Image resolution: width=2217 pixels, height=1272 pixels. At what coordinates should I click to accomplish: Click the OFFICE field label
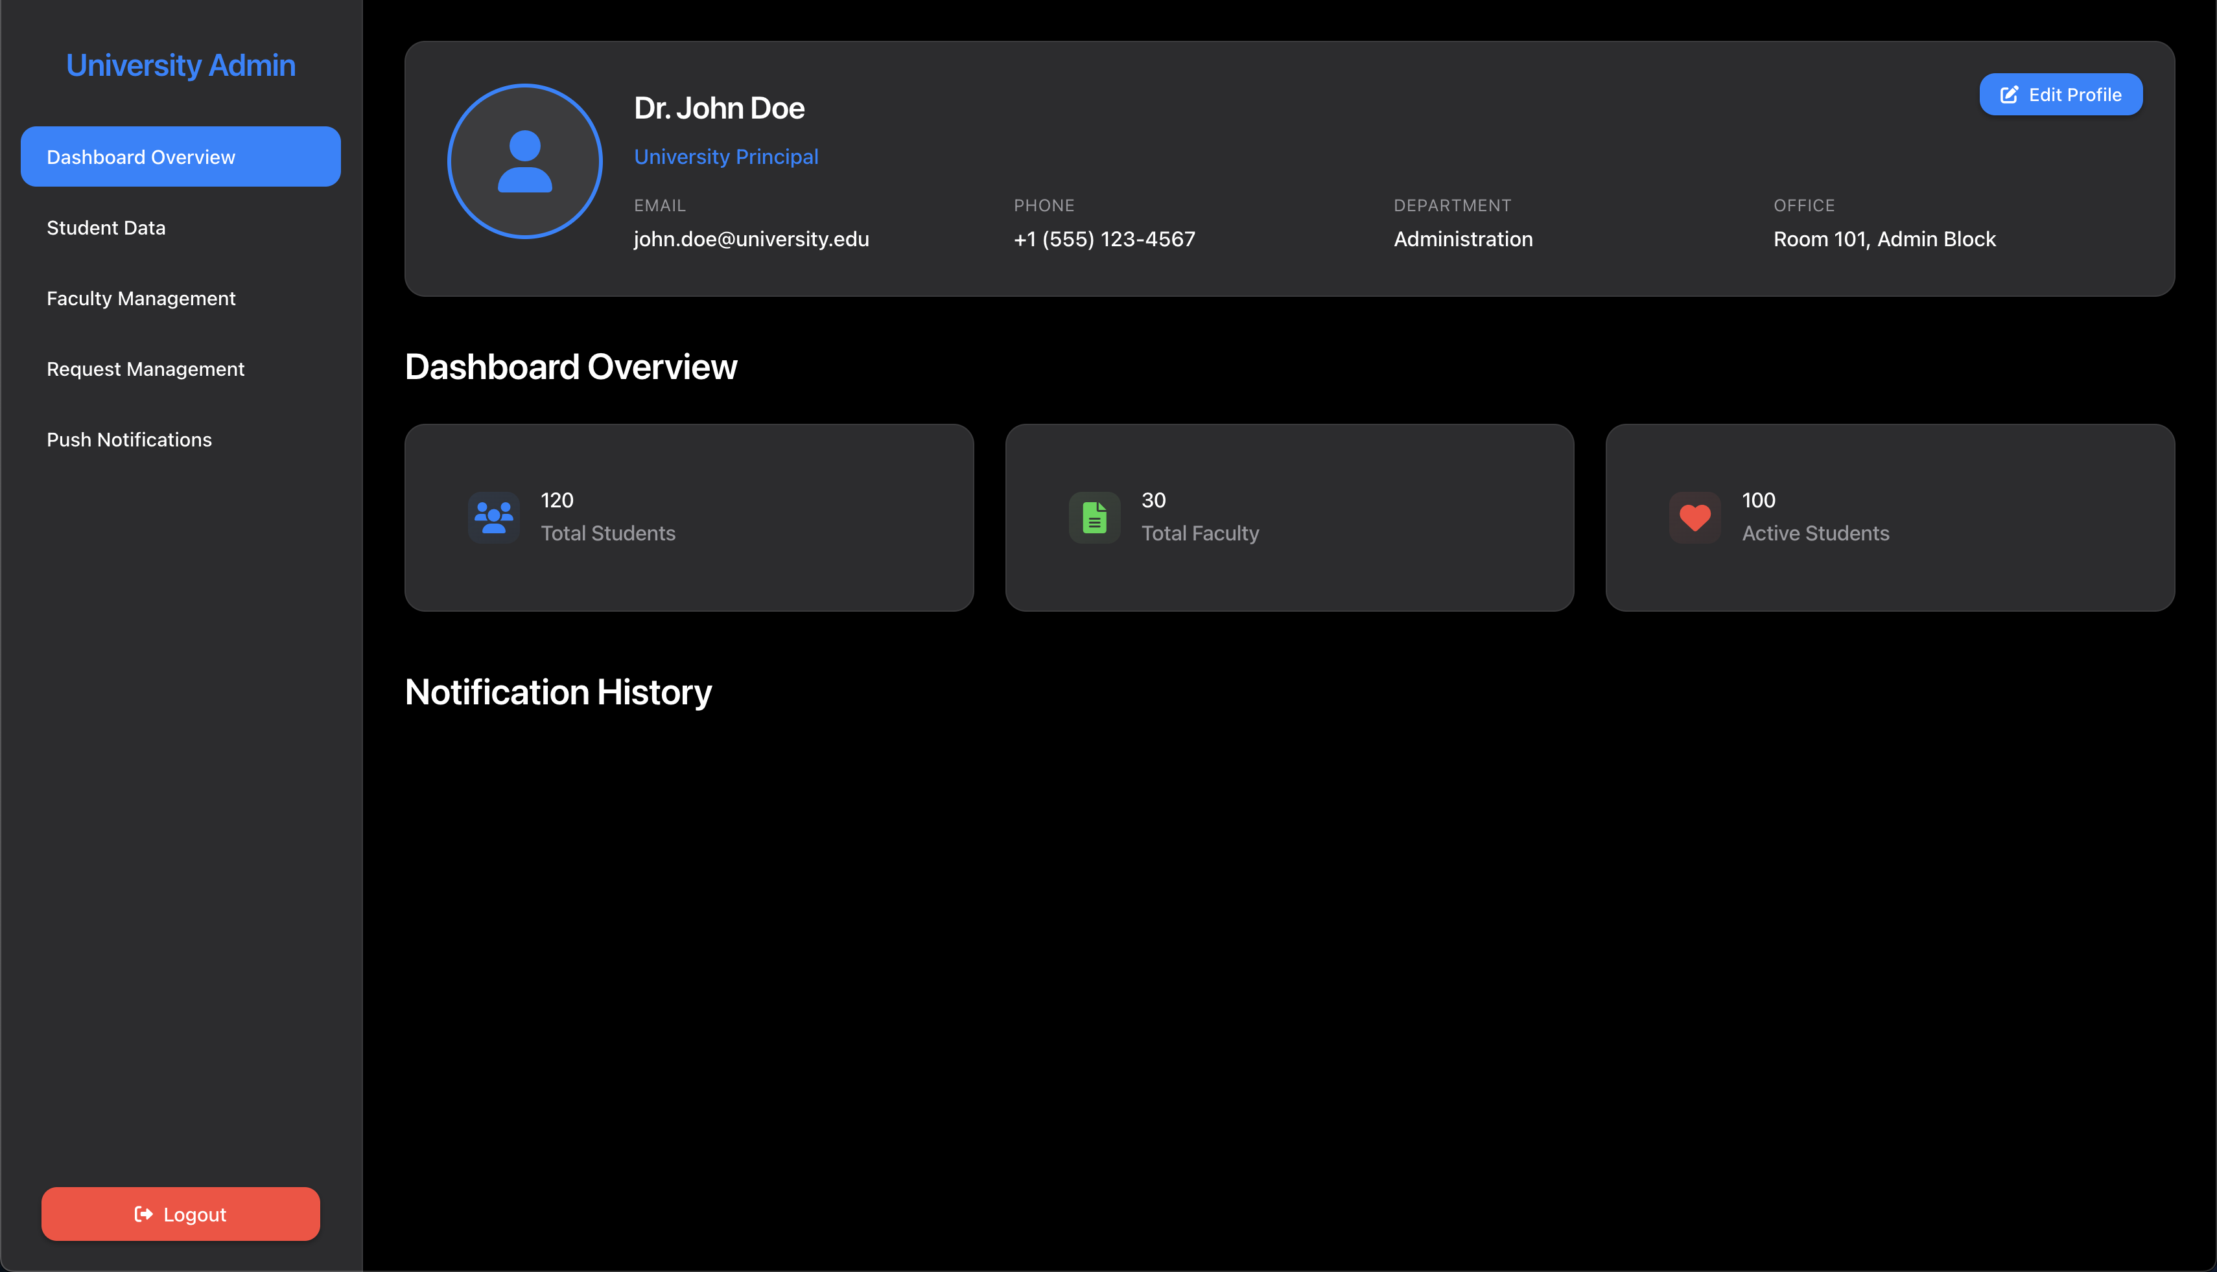pos(1803,205)
